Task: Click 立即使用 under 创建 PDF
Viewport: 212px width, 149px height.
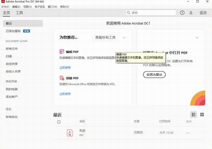Action: coord(65,94)
